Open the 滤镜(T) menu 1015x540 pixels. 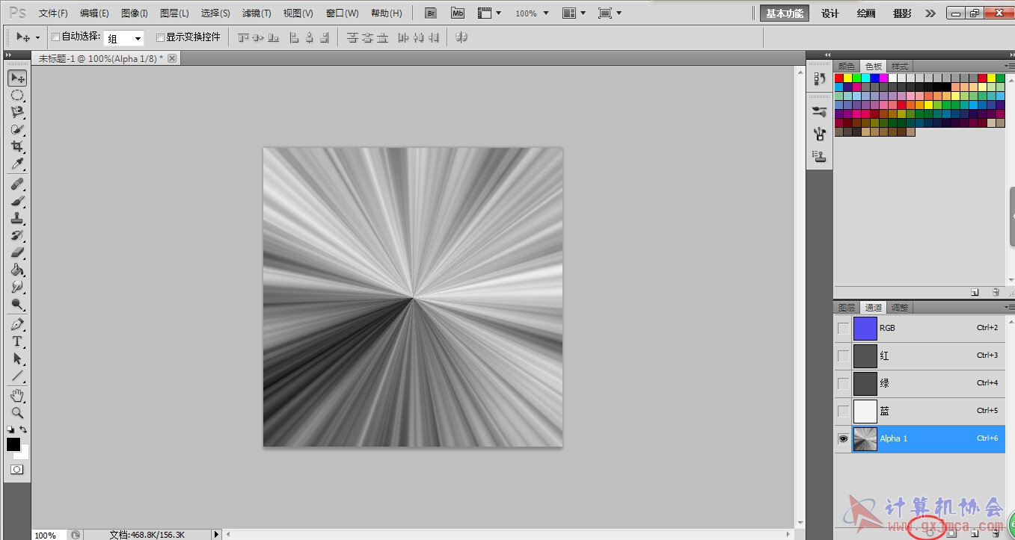click(x=257, y=13)
